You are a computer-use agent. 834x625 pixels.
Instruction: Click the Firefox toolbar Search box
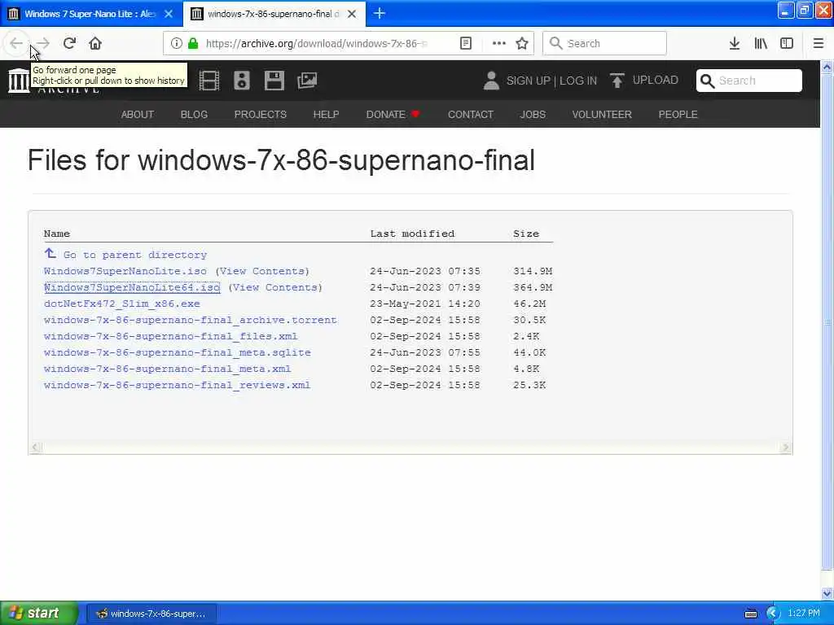pos(604,44)
